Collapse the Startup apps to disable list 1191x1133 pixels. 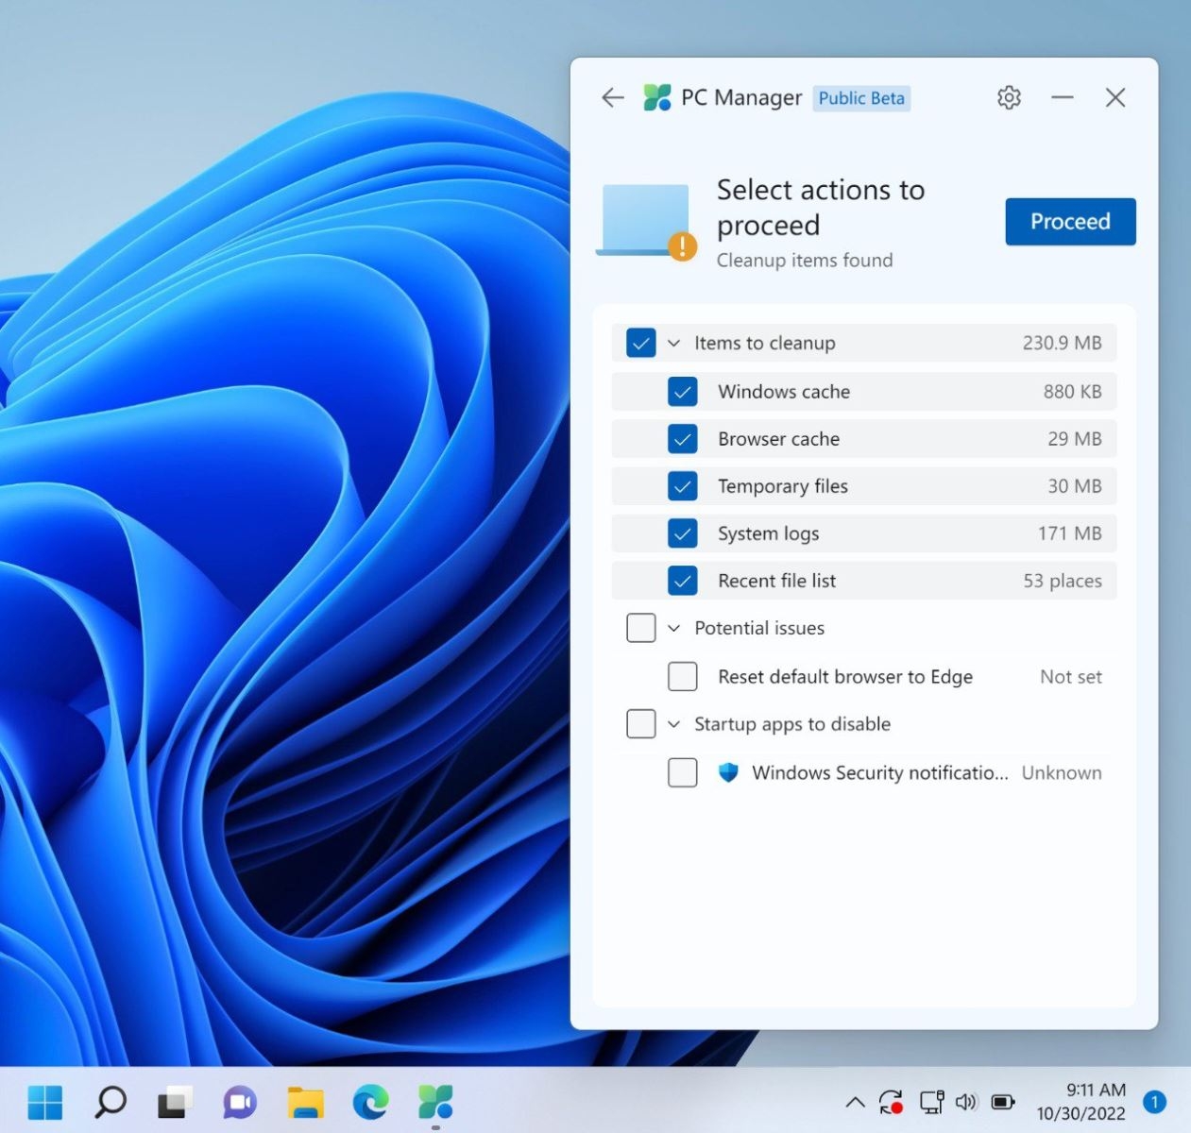(x=673, y=723)
